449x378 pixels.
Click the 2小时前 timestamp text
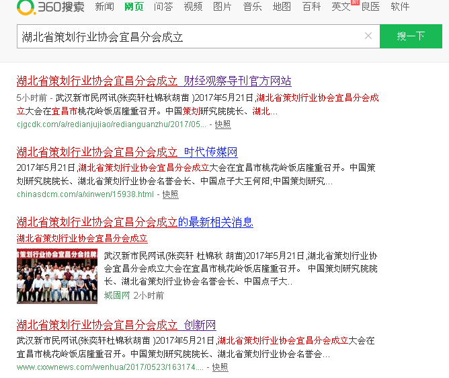149,295
